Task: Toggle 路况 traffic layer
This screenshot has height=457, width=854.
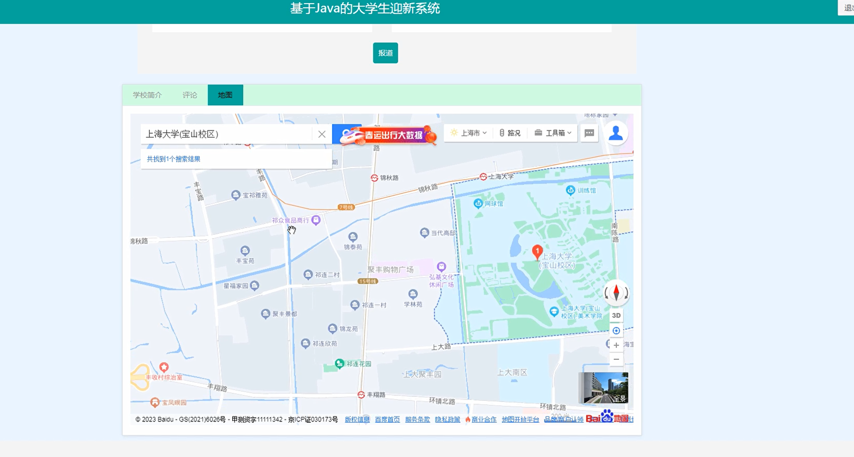Action: coord(510,133)
